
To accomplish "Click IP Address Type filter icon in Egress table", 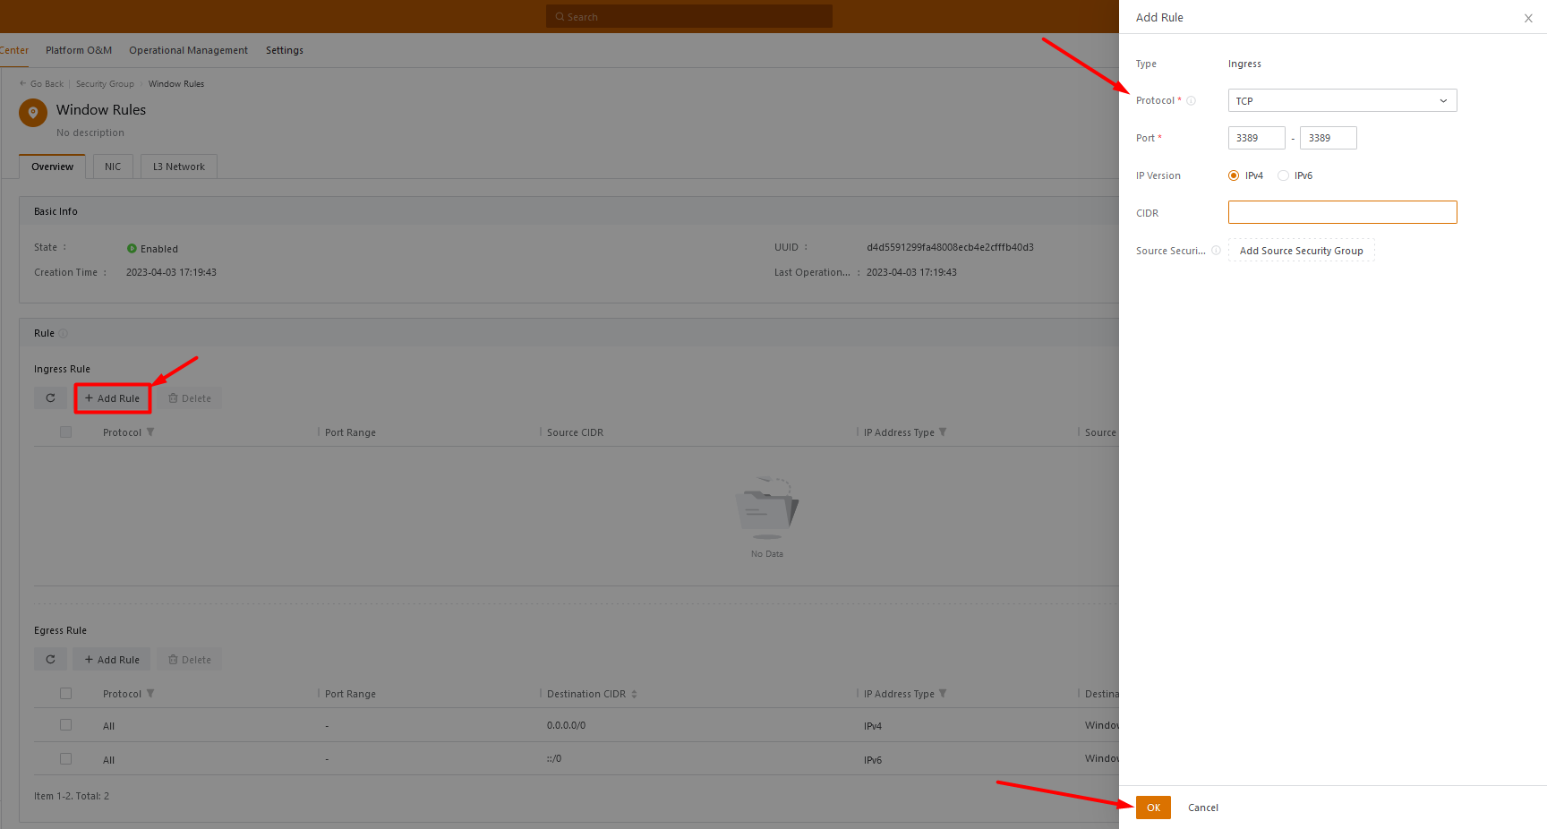I will pyautogui.click(x=943, y=694).
